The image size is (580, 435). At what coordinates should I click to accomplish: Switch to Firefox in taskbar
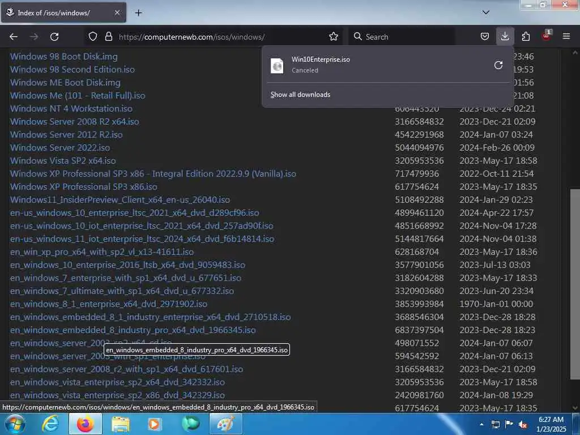tap(86, 424)
